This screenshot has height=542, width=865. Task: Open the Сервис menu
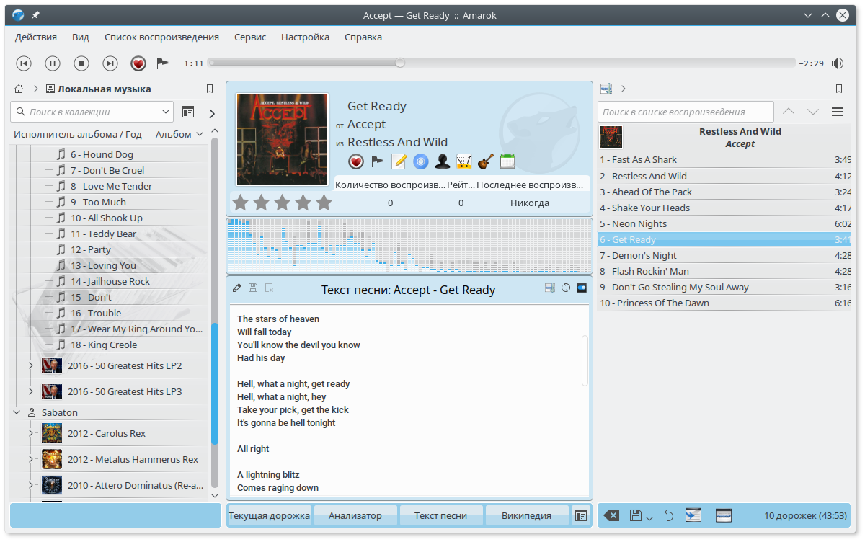pyautogui.click(x=250, y=37)
